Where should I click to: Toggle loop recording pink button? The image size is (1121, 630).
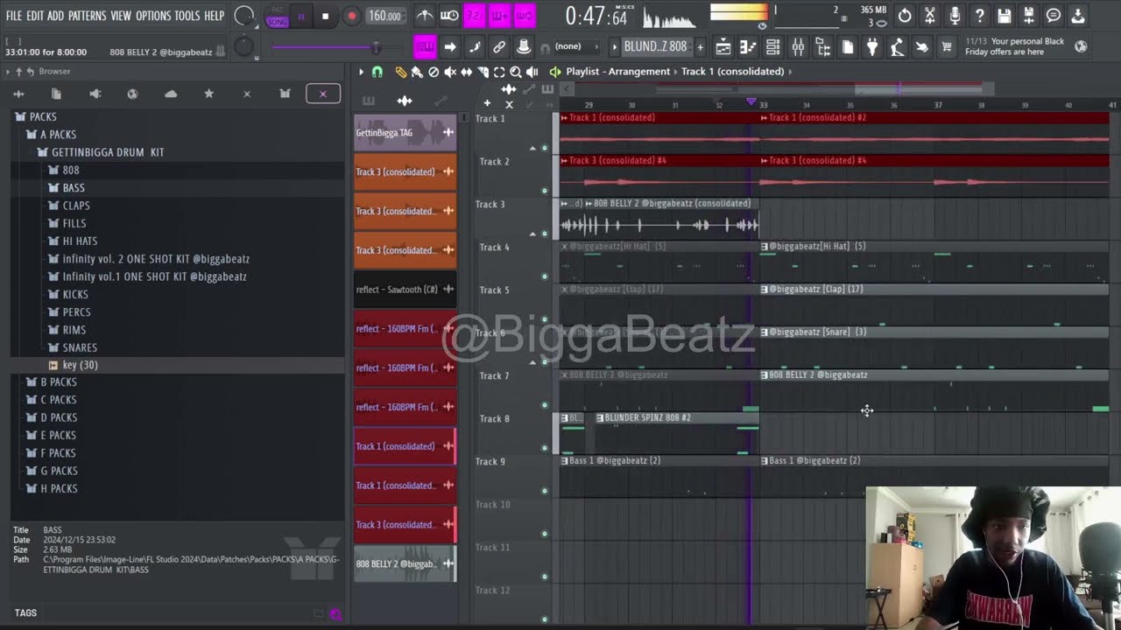pos(525,16)
